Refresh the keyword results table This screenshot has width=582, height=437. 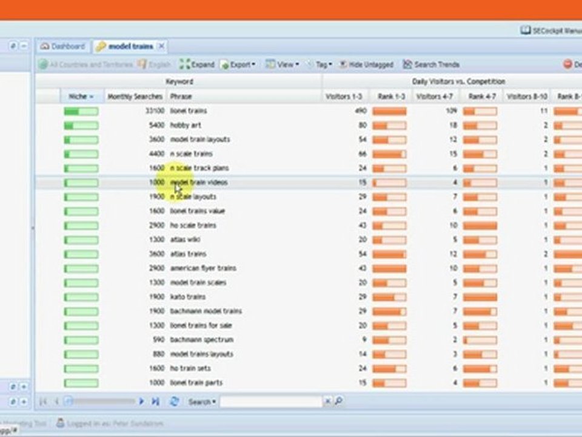click(x=174, y=402)
